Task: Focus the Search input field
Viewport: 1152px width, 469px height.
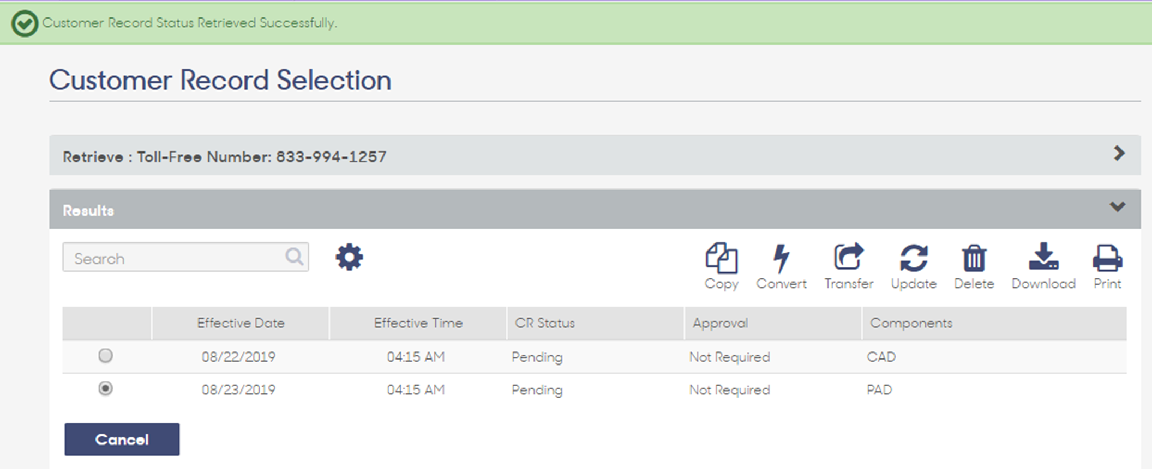Action: 185,257
